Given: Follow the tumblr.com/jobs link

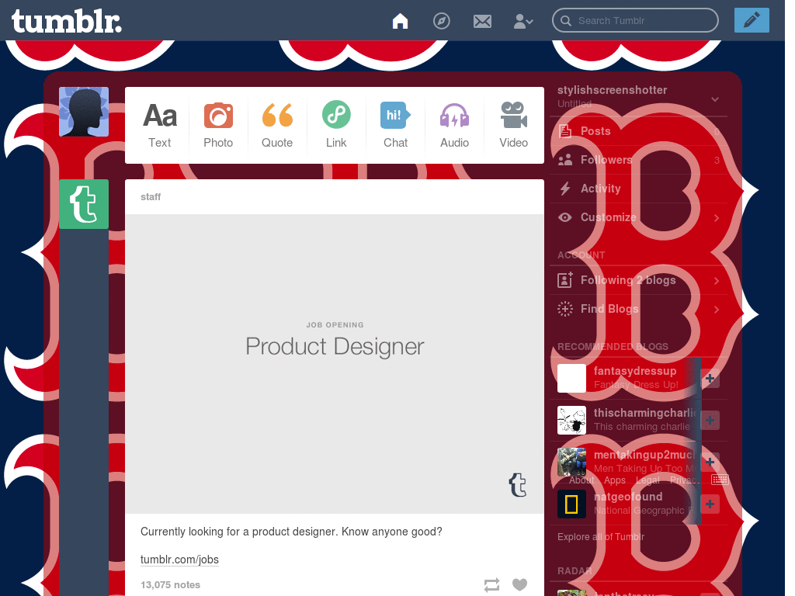Looking at the screenshot, I should click(179, 560).
